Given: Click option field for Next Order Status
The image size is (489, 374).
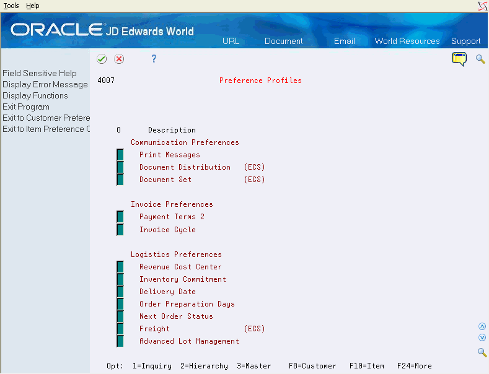Looking at the screenshot, I should point(120,316).
